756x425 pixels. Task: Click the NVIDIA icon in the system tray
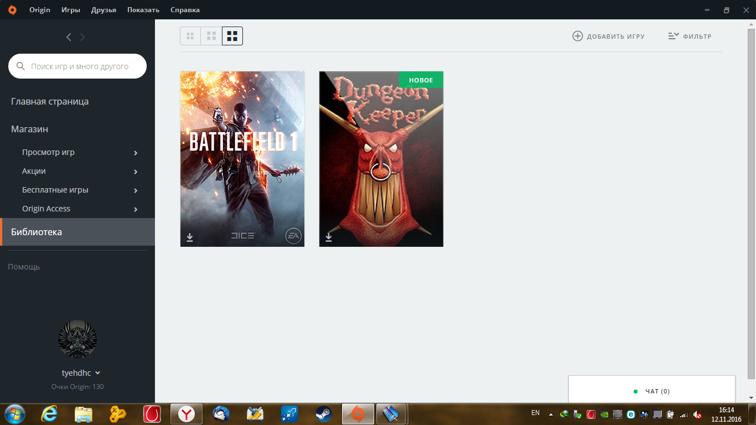pyautogui.click(x=604, y=414)
